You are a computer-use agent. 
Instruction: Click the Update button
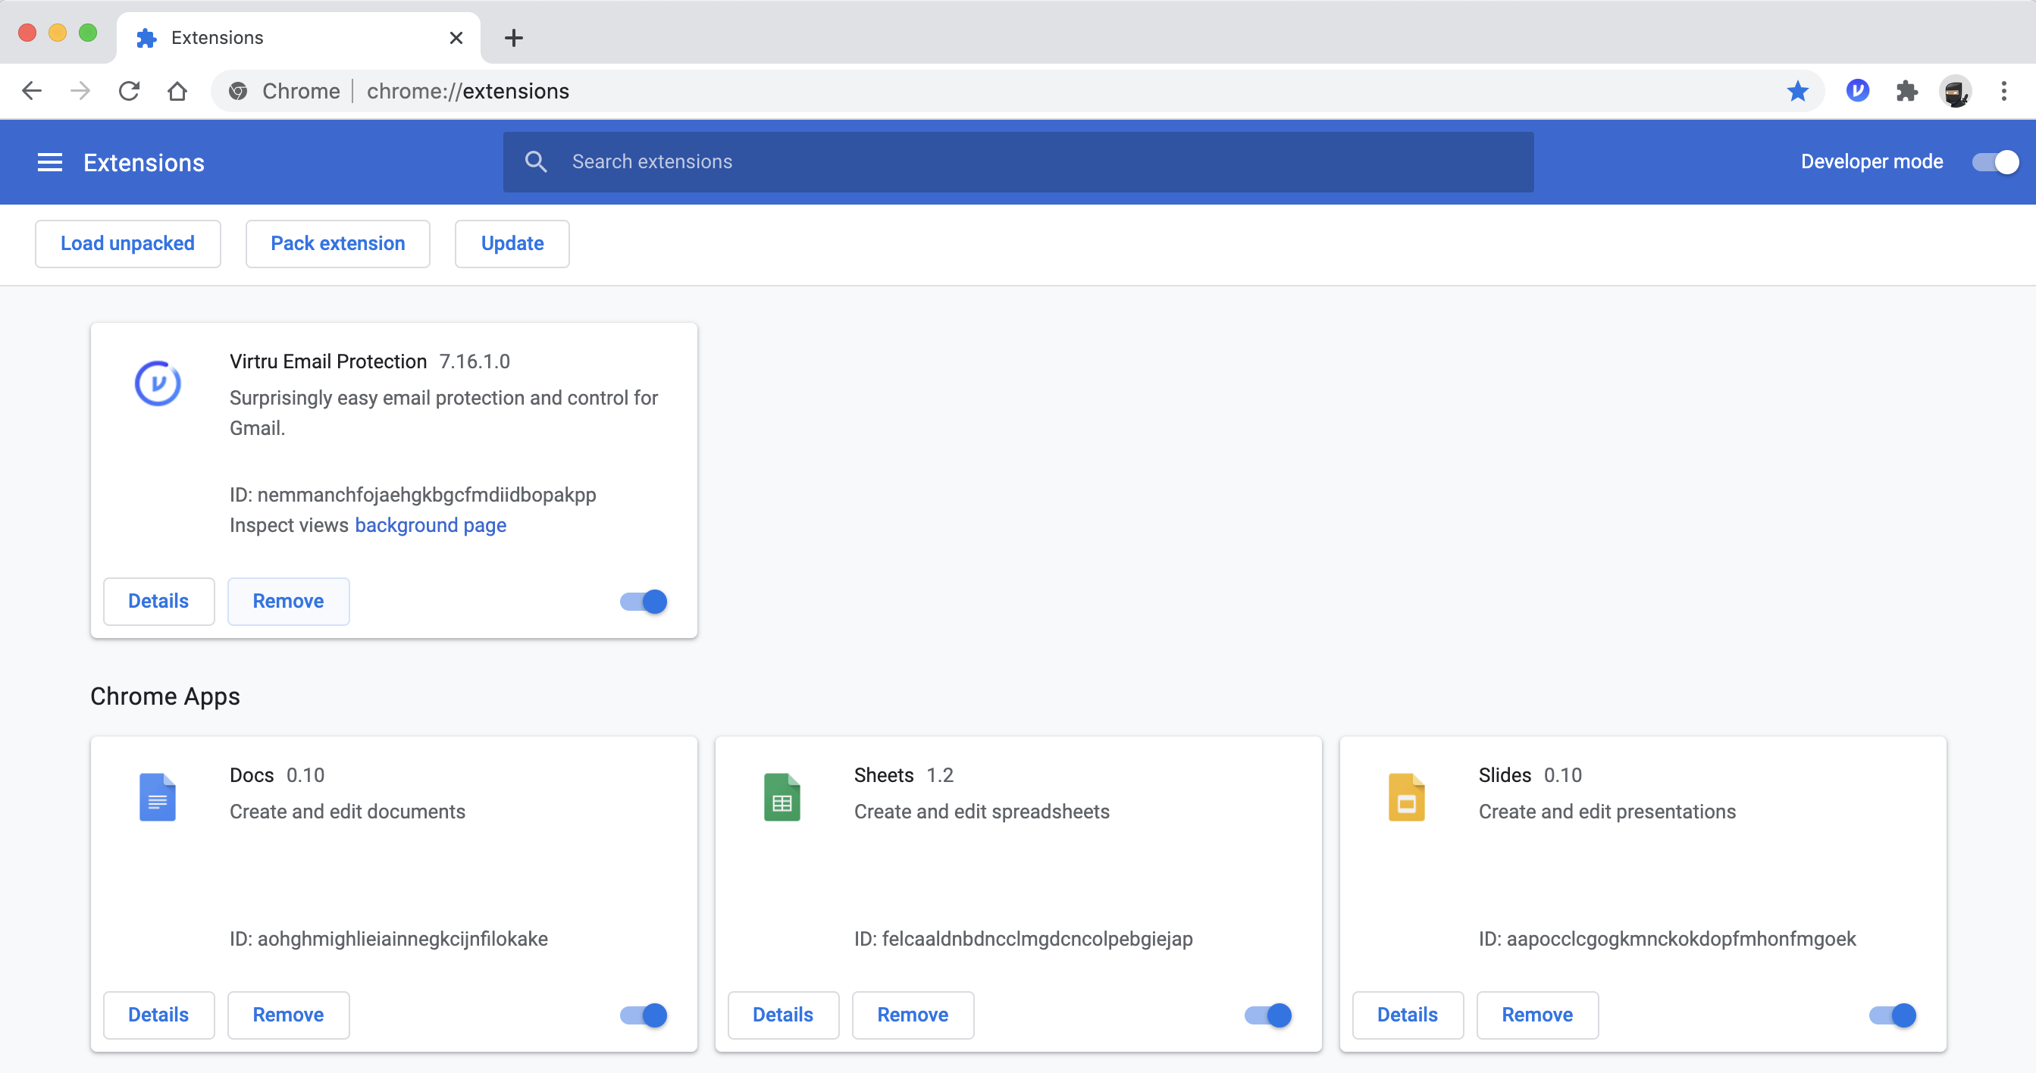pyautogui.click(x=512, y=243)
